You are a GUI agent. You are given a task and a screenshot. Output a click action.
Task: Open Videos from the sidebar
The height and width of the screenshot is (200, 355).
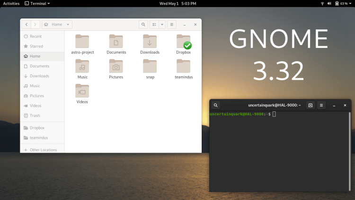click(42, 106)
